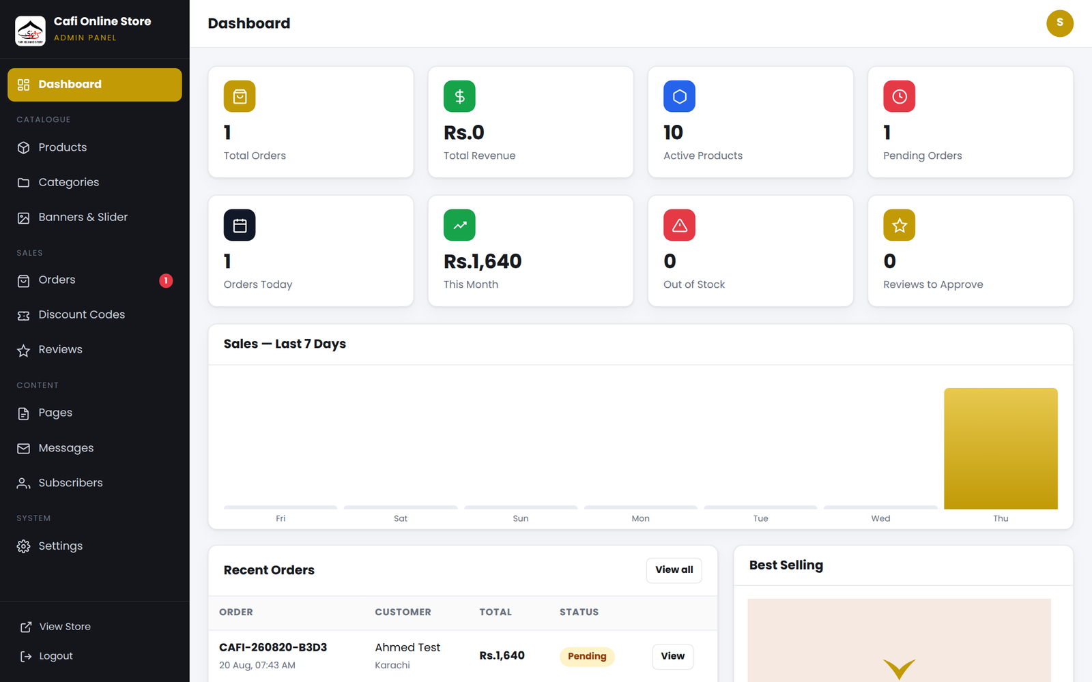Screen dimensions: 1092x682
Task: Click the 10 Active Products value
Action: coord(673,132)
